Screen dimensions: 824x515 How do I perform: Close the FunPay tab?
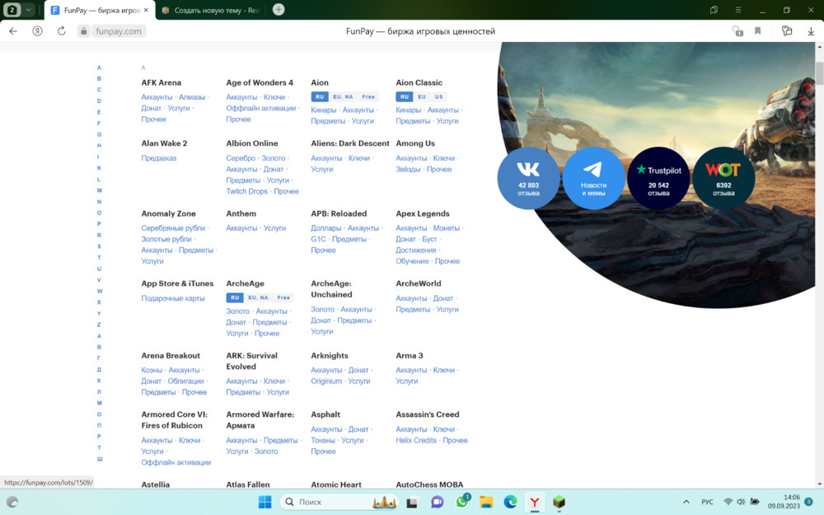click(146, 10)
